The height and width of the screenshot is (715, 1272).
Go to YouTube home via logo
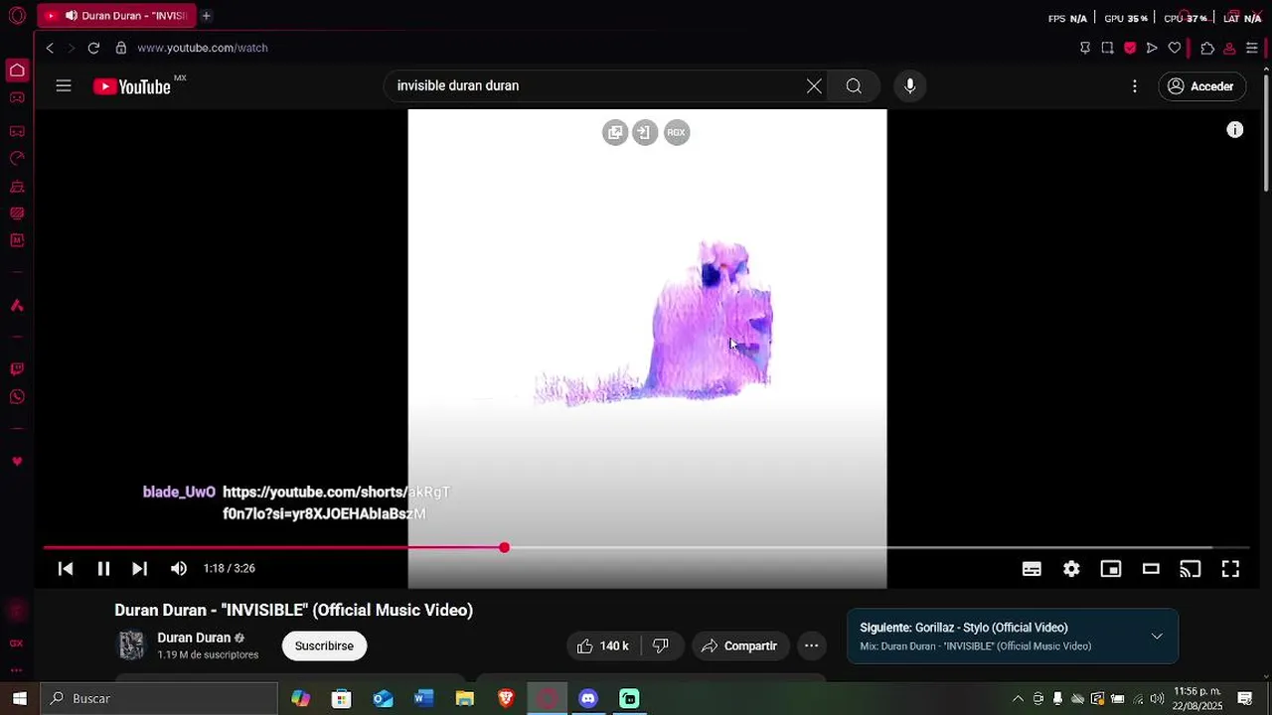133,86
